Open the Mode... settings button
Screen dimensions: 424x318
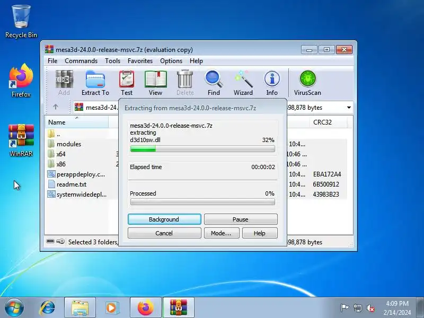click(222, 233)
